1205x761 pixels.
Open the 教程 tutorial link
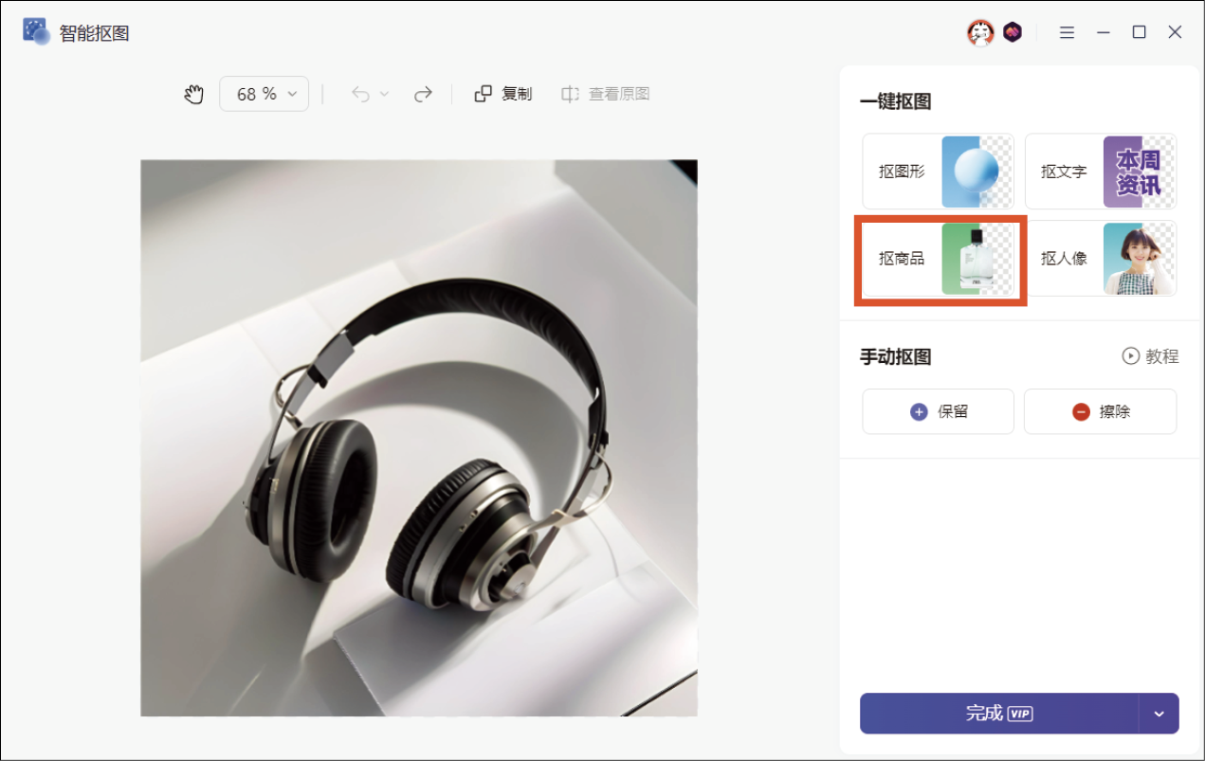pos(1150,356)
